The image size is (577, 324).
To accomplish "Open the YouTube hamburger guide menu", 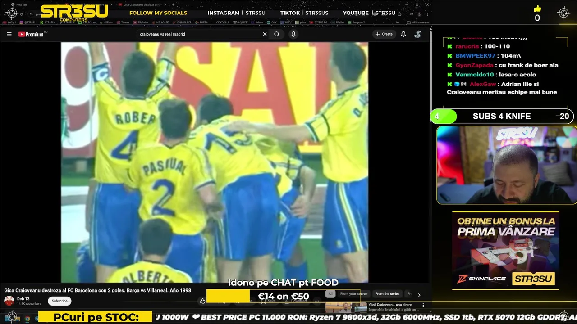I will pos(9,34).
